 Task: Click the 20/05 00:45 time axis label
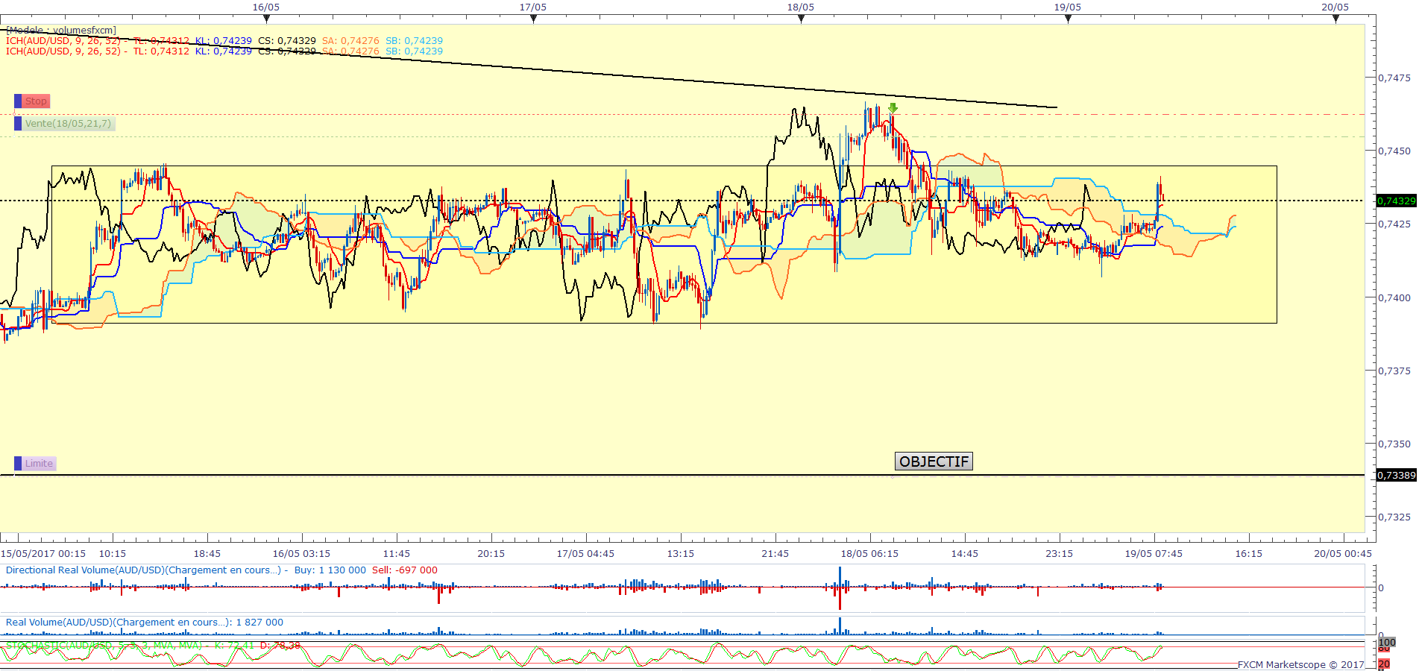coord(1343,554)
